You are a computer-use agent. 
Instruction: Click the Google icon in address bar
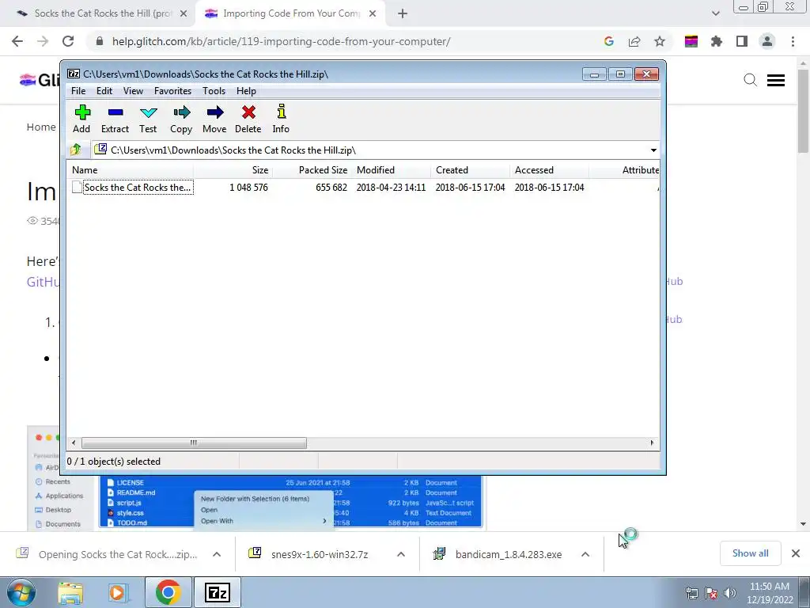click(x=609, y=41)
